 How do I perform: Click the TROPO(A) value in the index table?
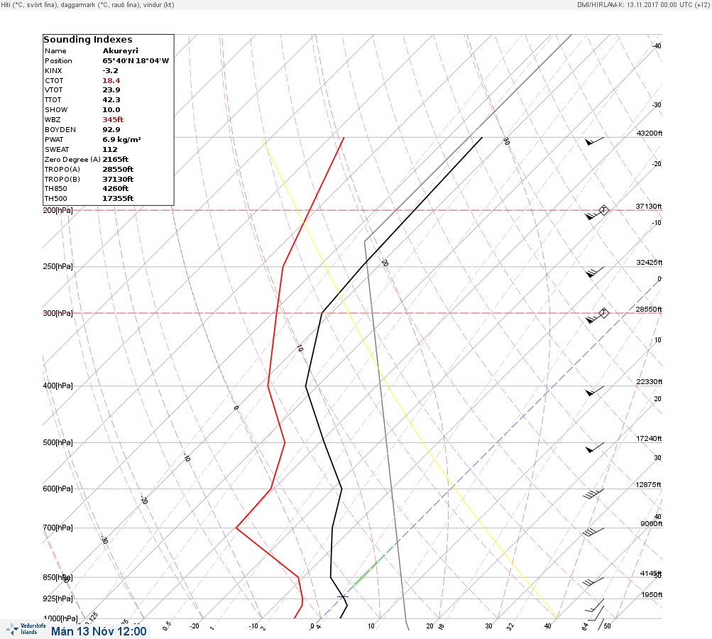tap(118, 170)
